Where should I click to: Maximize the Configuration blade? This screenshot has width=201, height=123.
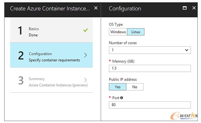(185, 8)
